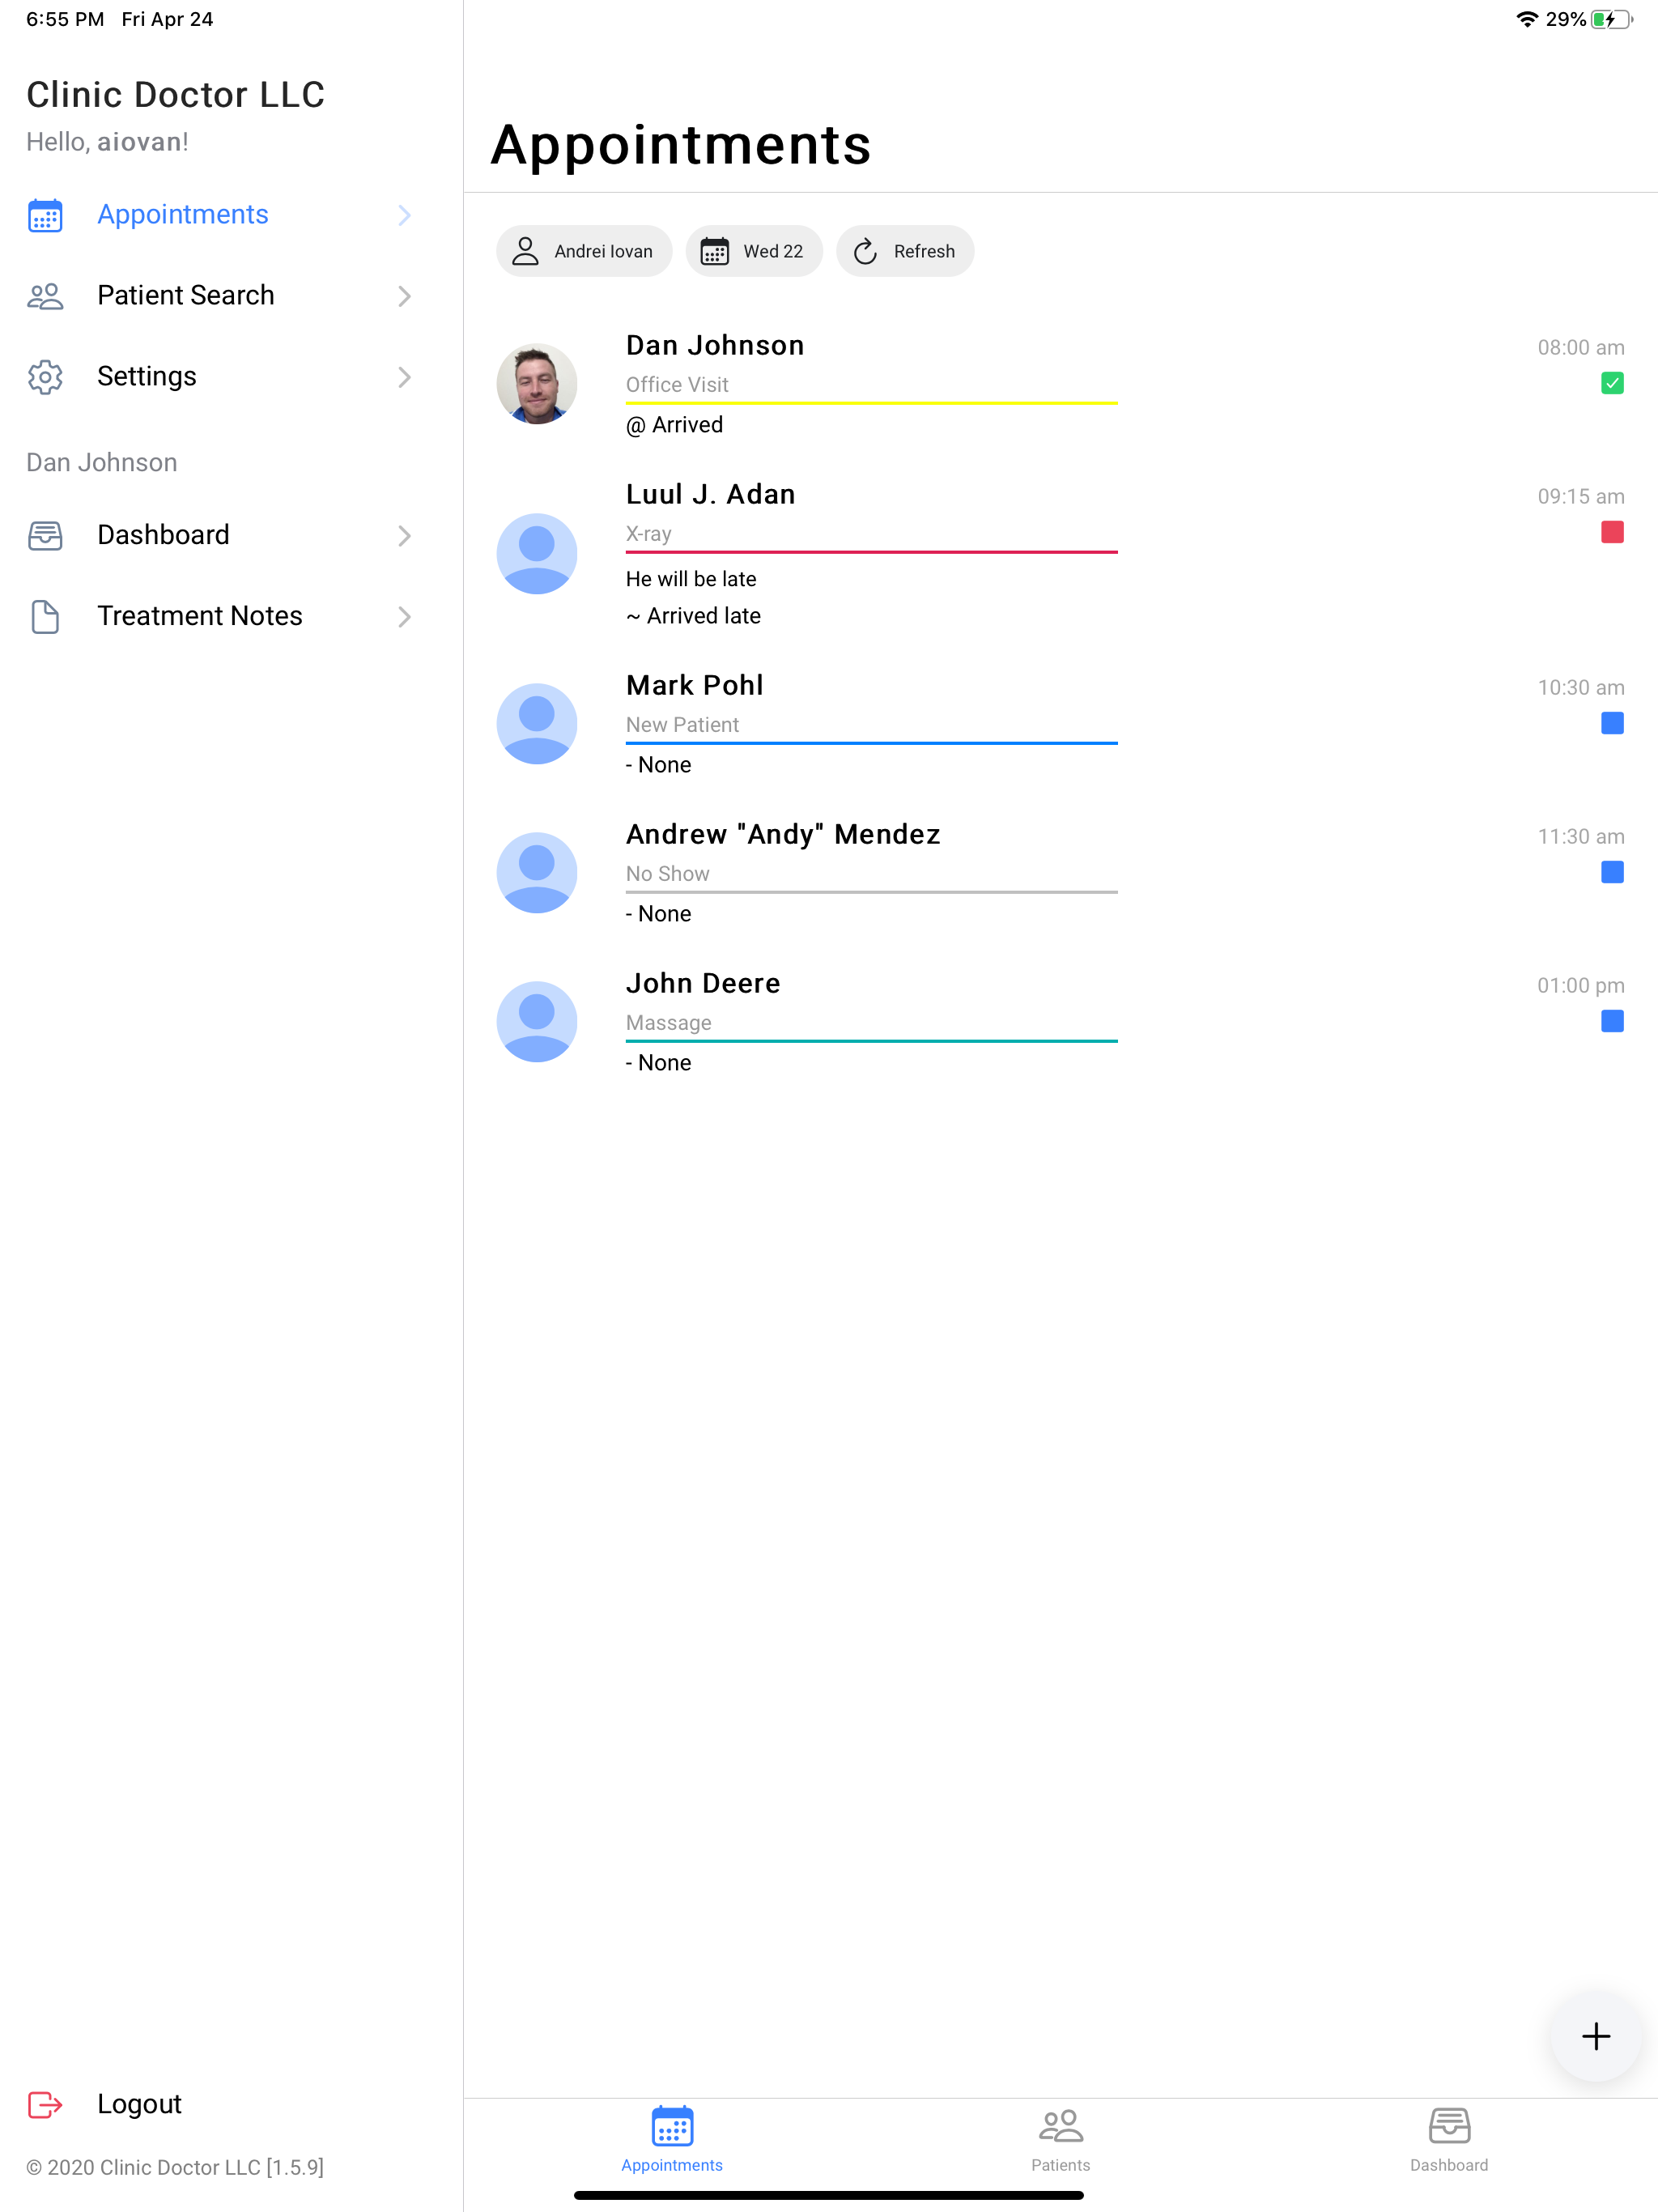Screen dimensions: 1658x2212
Task: Click the "Office Visit" appointment type
Action: coord(677,385)
